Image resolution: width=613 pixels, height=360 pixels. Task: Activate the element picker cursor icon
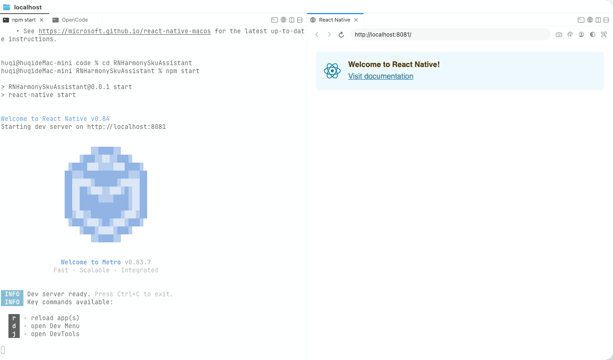[570, 35]
